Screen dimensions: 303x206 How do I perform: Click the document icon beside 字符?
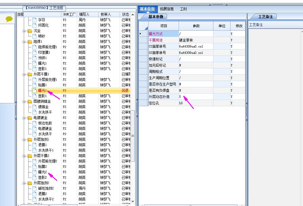pos(34,20)
